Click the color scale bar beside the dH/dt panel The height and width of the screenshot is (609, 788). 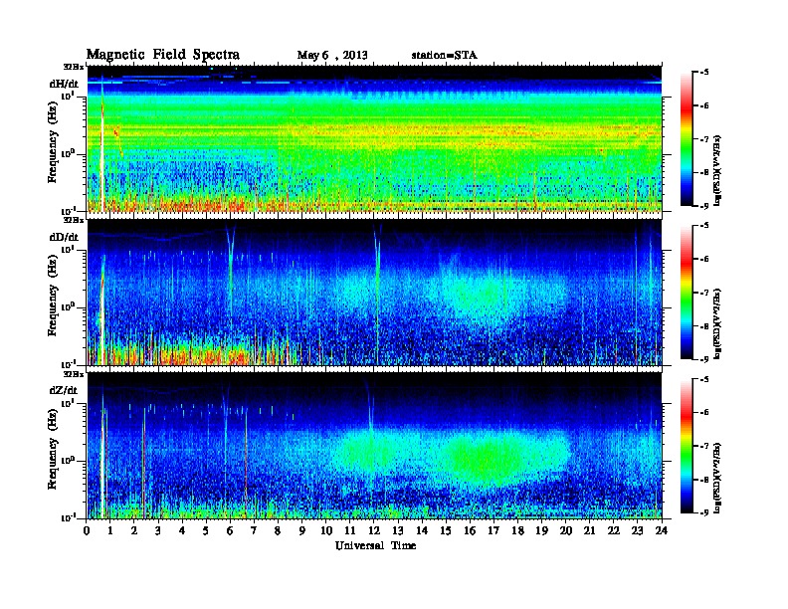click(687, 138)
